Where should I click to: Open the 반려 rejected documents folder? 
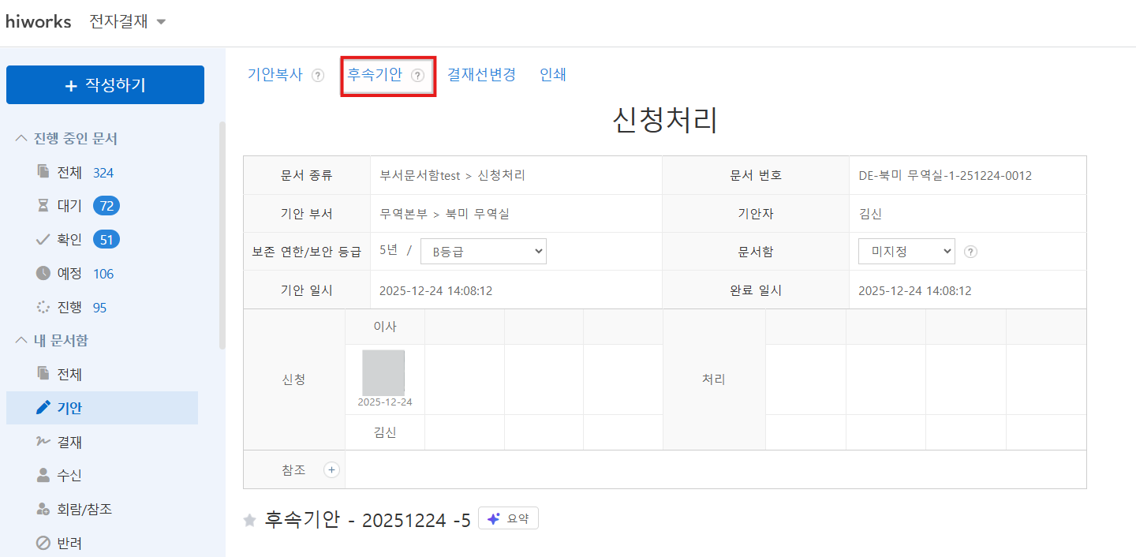(x=69, y=543)
